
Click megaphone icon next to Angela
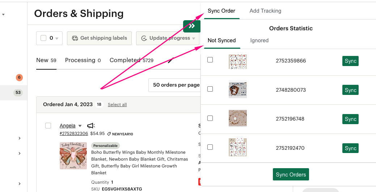[91, 126]
